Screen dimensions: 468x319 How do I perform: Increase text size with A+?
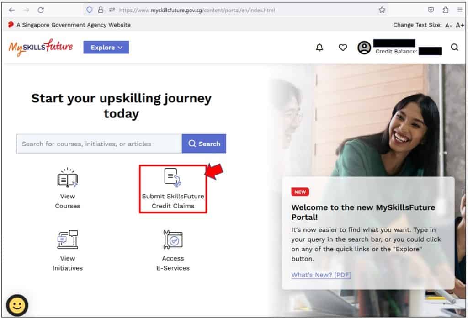pos(460,26)
